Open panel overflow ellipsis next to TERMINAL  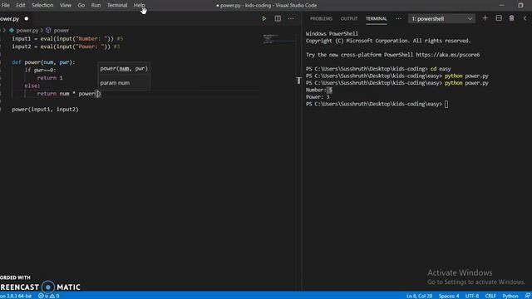[398, 18]
